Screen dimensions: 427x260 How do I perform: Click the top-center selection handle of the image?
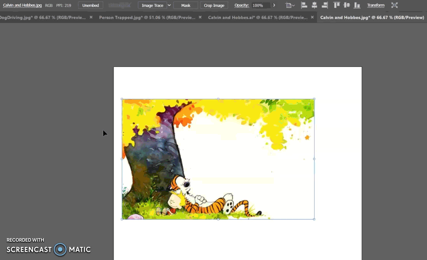click(x=218, y=99)
